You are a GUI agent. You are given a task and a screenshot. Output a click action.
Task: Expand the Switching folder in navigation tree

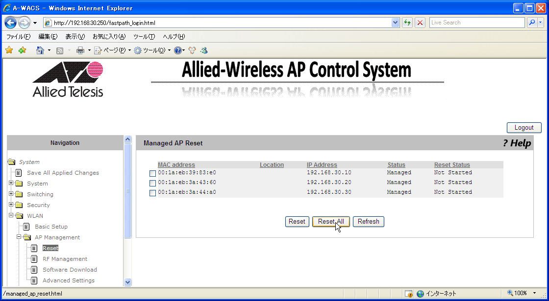[x=11, y=194]
